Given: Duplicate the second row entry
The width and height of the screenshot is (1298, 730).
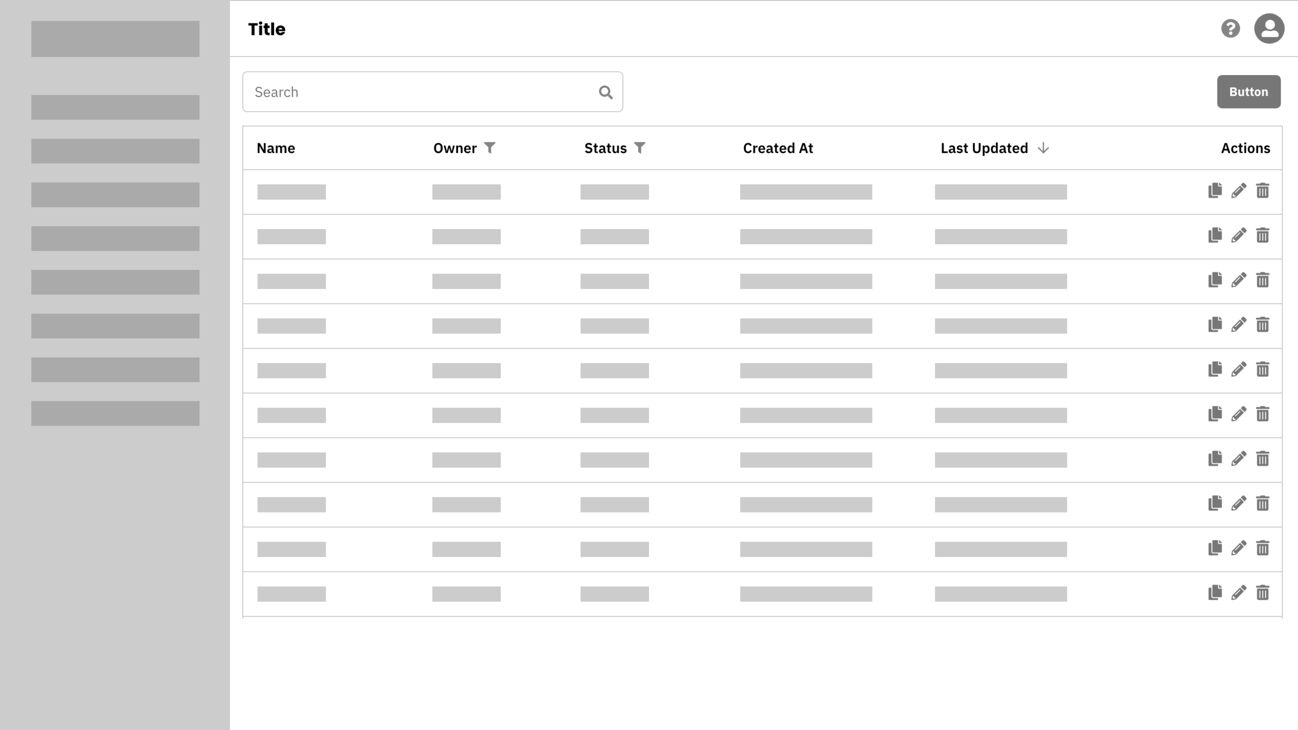Looking at the screenshot, I should pos(1215,235).
